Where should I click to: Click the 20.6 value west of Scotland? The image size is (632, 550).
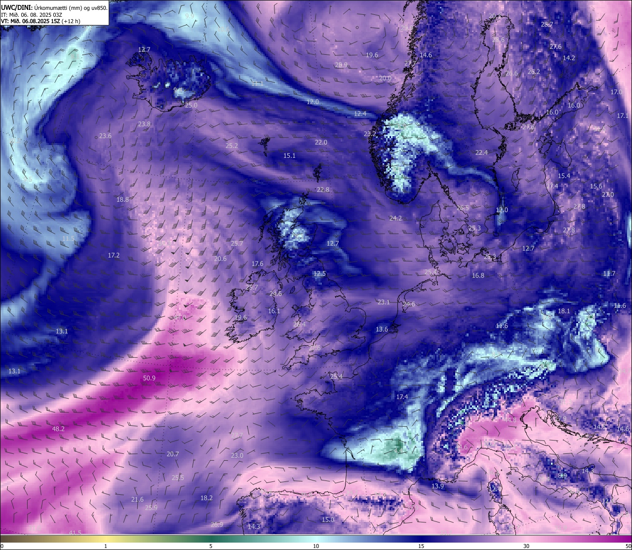(220, 258)
